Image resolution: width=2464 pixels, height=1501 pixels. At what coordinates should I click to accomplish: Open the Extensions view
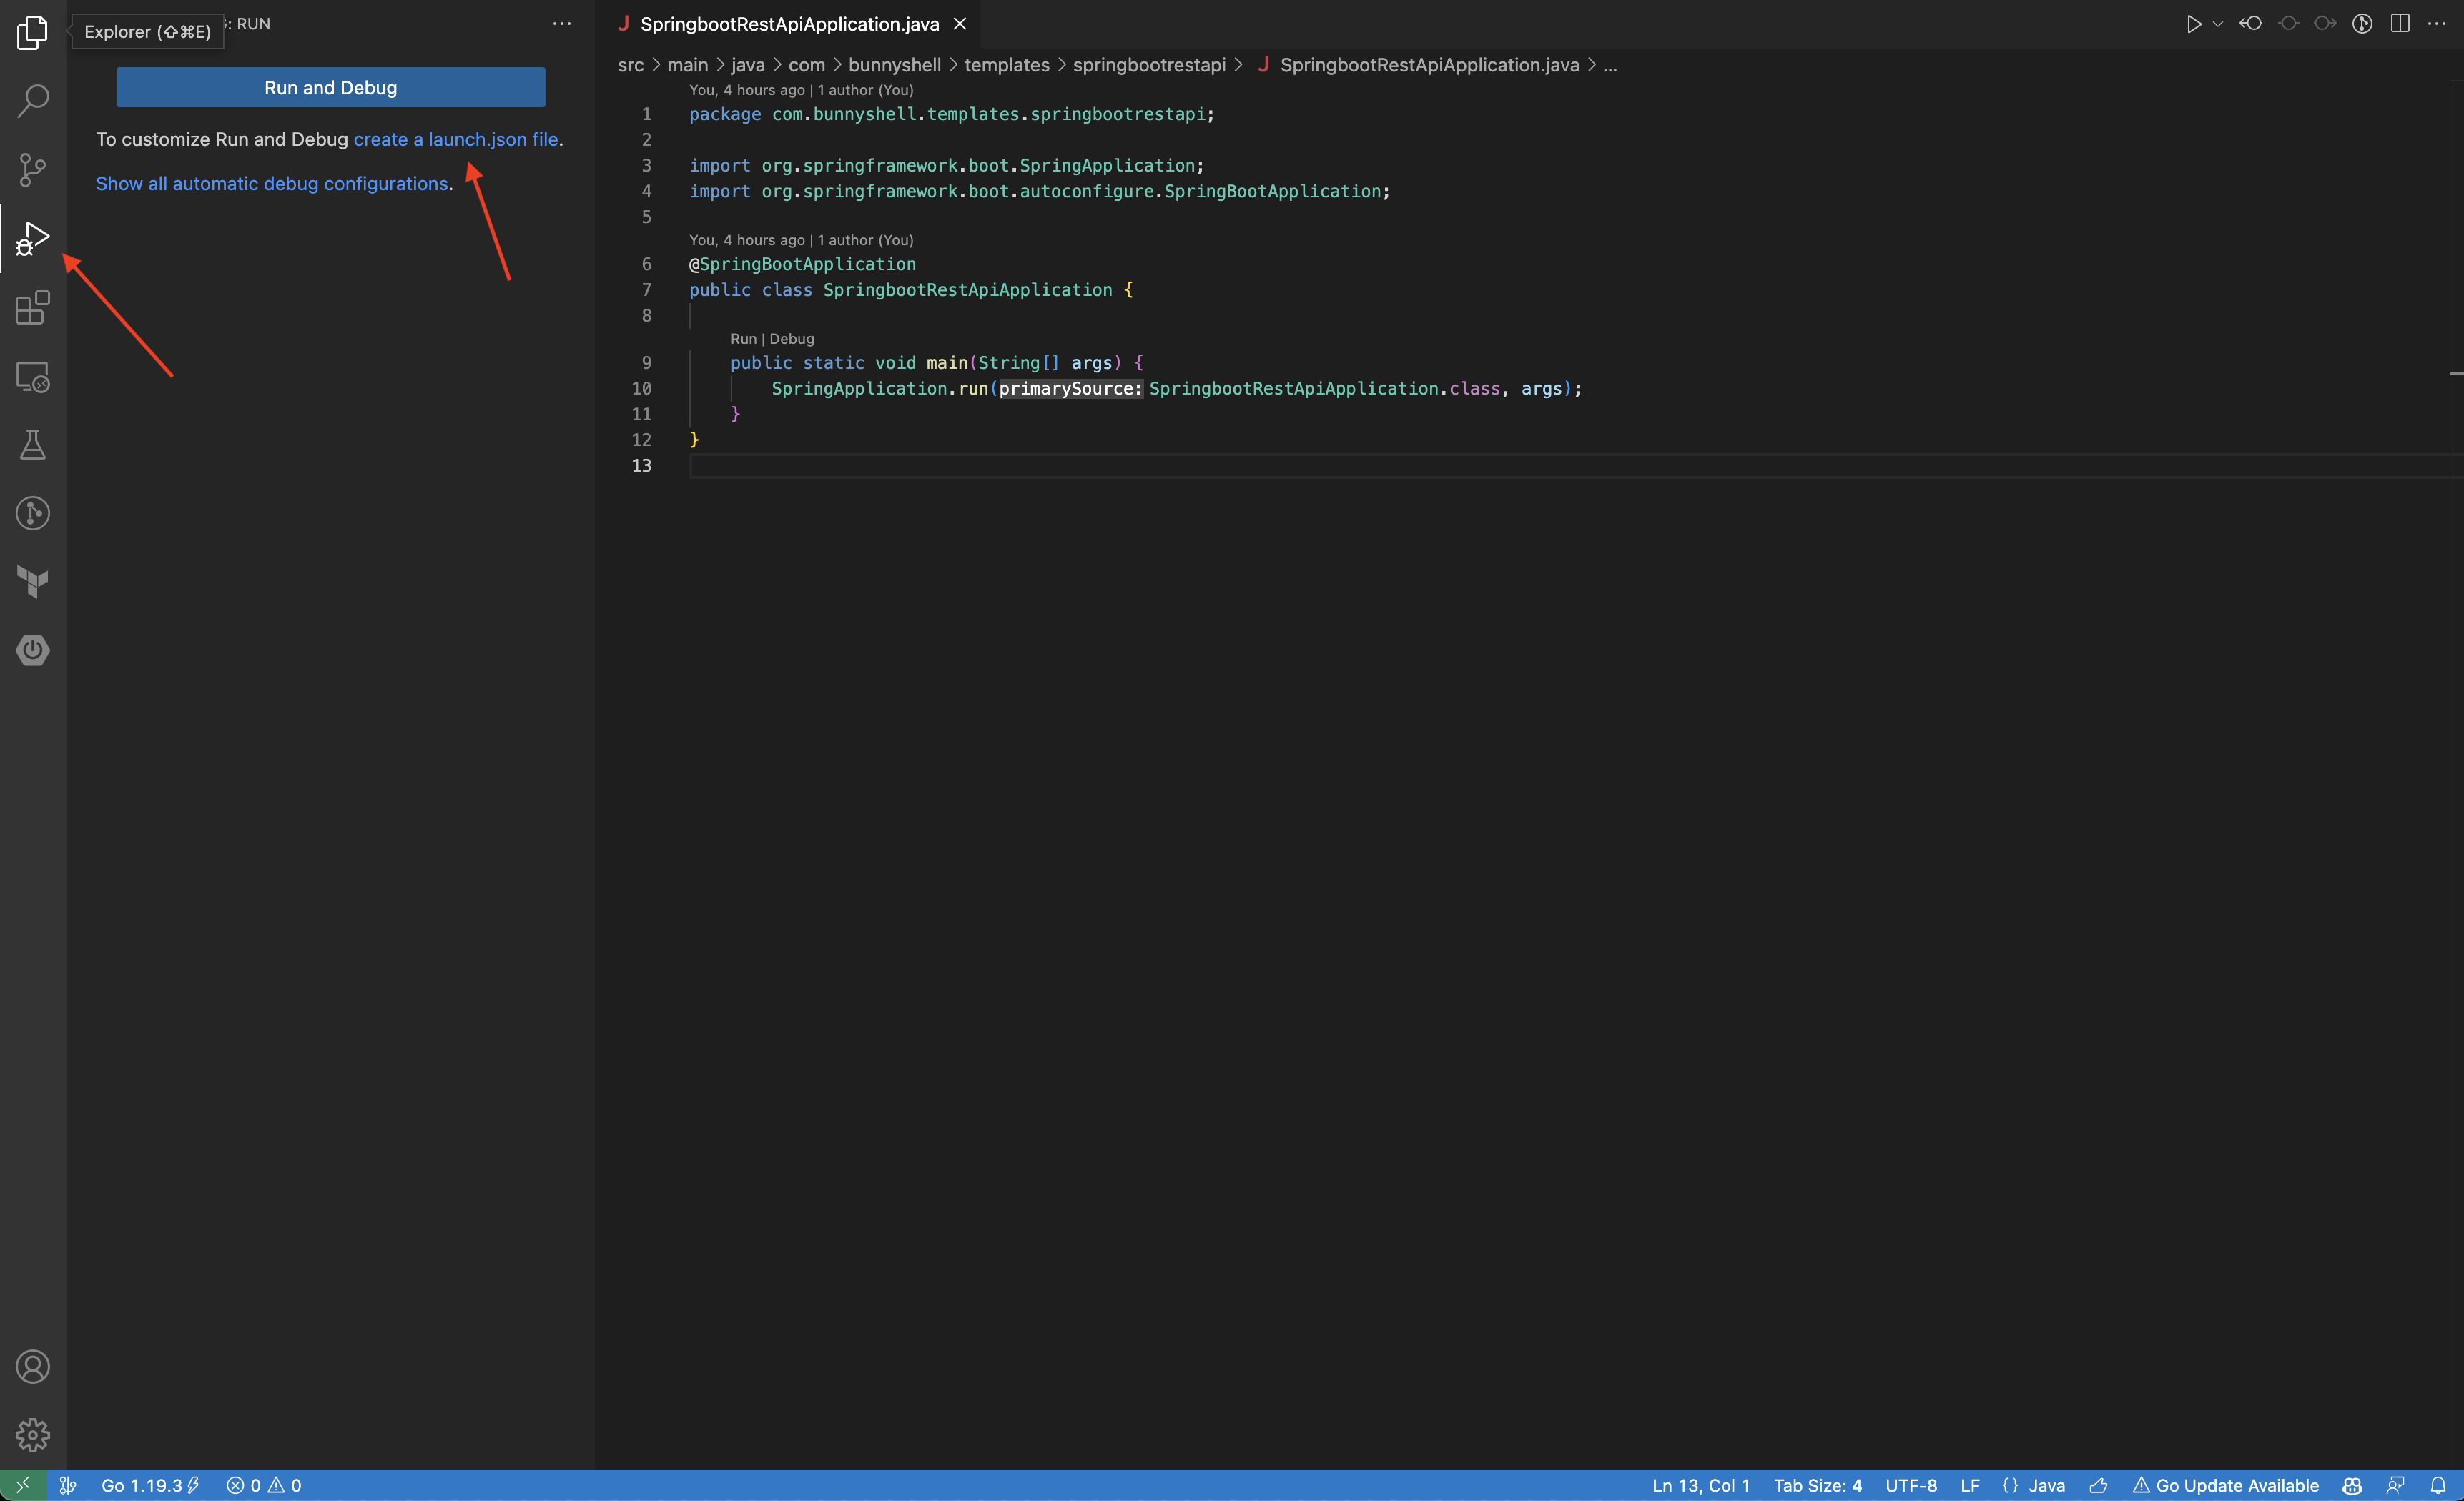point(33,307)
